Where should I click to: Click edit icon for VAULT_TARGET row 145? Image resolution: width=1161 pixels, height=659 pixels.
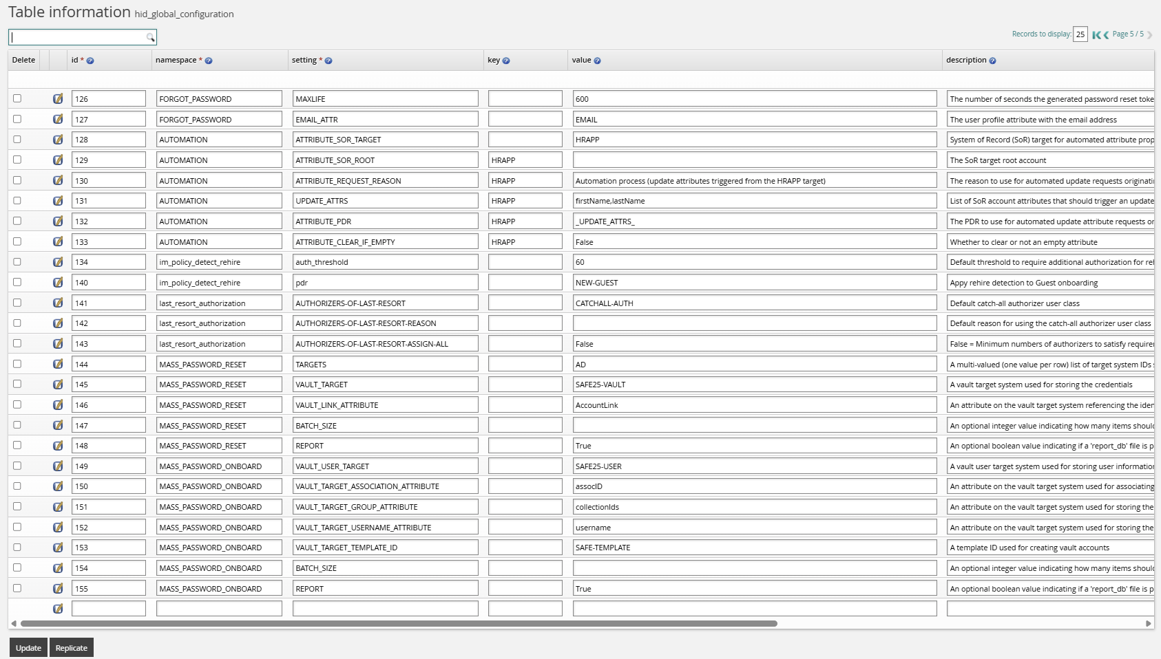tap(58, 385)
